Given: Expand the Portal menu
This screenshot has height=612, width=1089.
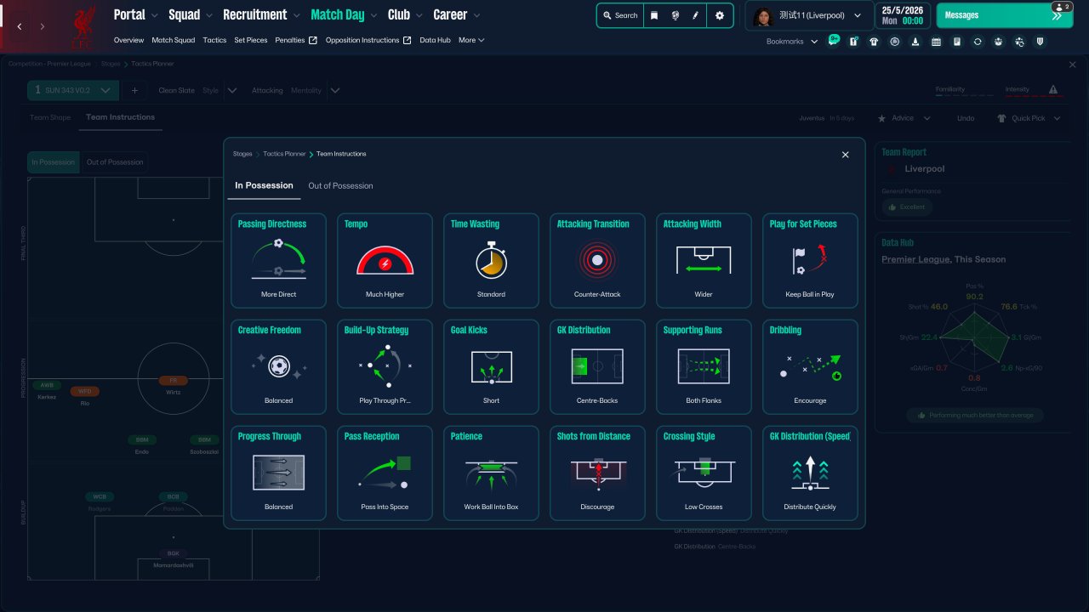Looking at the screenshot, I should [x=136, y=15].
